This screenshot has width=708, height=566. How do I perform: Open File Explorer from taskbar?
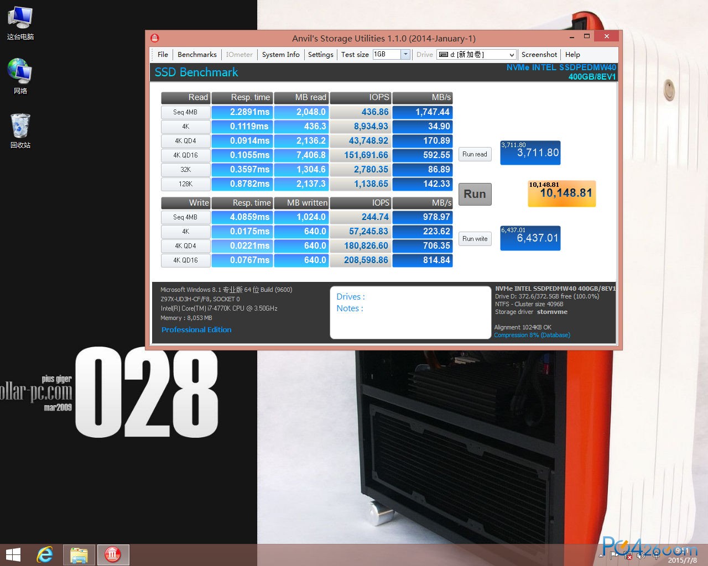[79, 555]
